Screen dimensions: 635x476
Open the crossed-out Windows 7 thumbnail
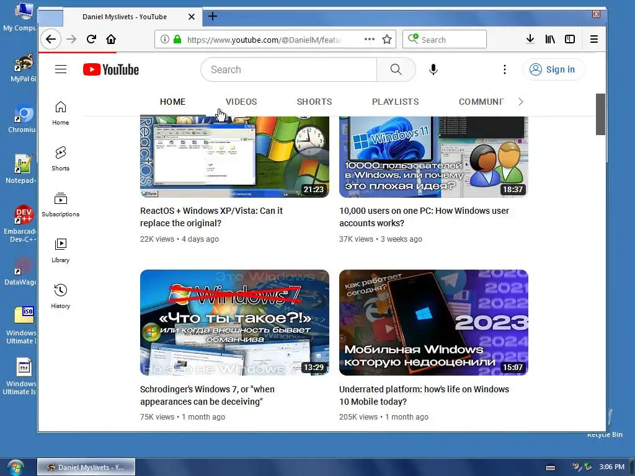click(x=234, y=322)
